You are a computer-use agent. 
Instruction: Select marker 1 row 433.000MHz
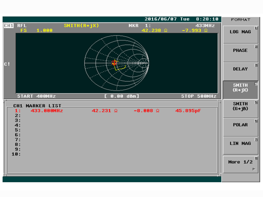pyautogui.click(x=108, y=111)
